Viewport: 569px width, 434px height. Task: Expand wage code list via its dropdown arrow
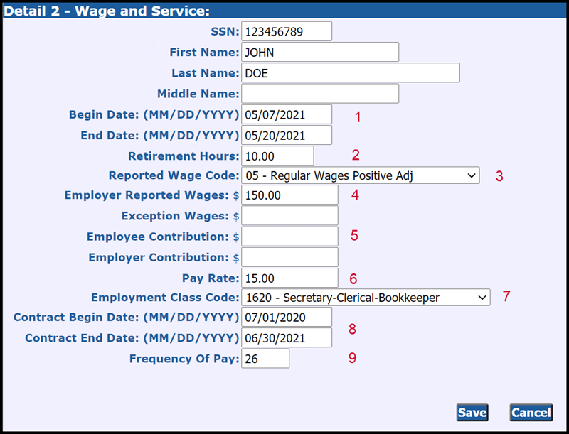point(472,175)
